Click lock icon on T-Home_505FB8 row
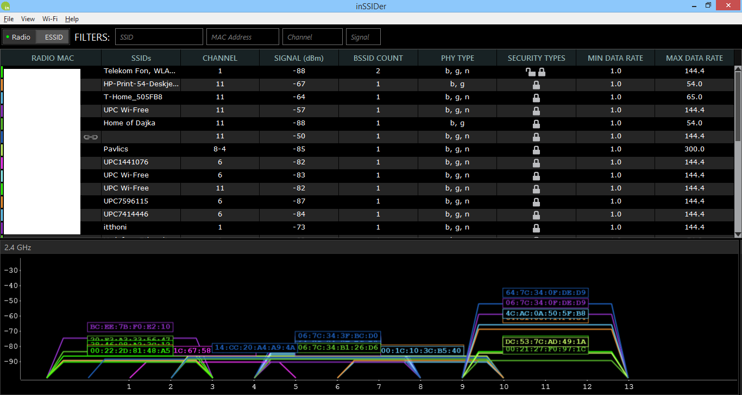The height and width of the screenshot is (395, 742). pyautogui.click(x=536, y=98)
